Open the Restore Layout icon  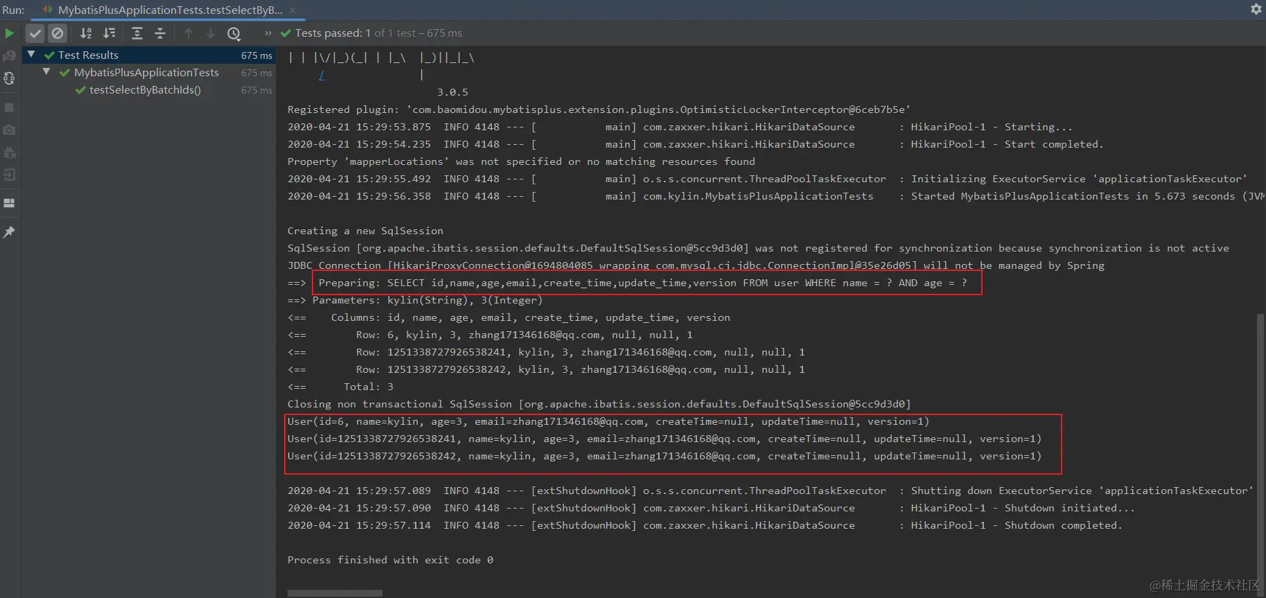pyautogui.click(x=9, y=203)
